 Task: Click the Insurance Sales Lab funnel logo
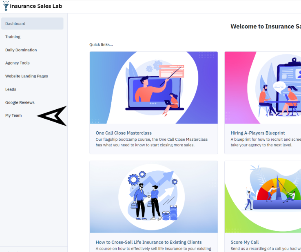(x=6, y=6)
